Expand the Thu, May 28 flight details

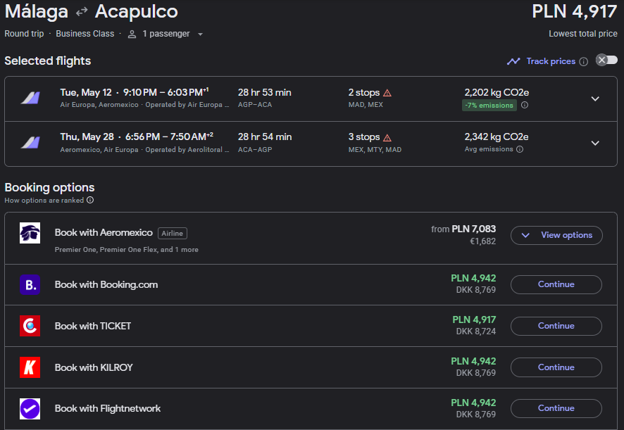pyautogui.click(x=595, y=143)
